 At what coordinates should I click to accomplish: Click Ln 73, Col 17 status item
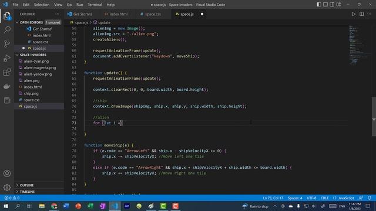click(x=273, y=198)
